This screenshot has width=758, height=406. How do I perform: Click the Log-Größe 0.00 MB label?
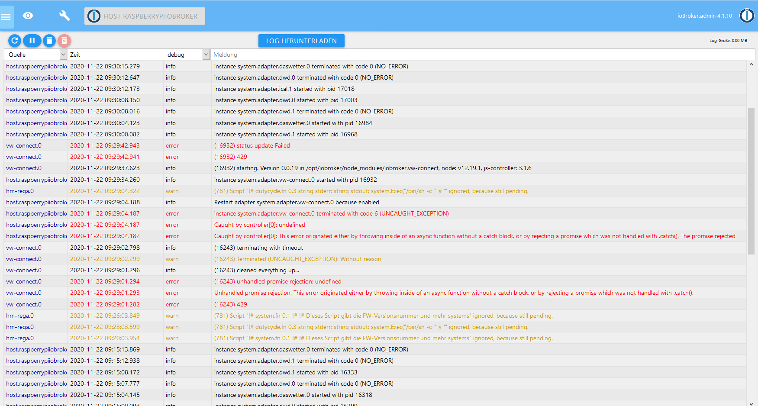(728, 41)
